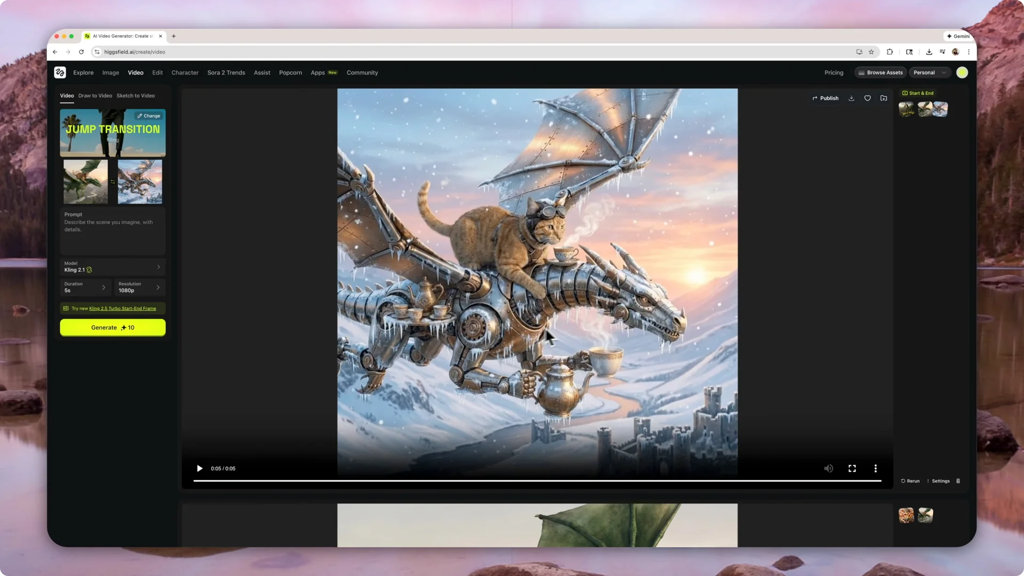Play the video from the play button
1024x576 pixels.
(x=199, y=468)
